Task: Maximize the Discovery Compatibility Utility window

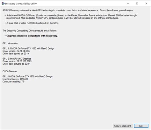Action: pyautogui.click(x=137, y=3)
